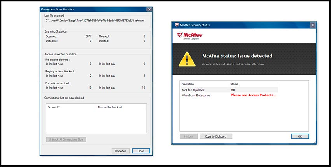
Task: Open Properties in On-Access Scan Statistics
Action: (x=121, y=151)
